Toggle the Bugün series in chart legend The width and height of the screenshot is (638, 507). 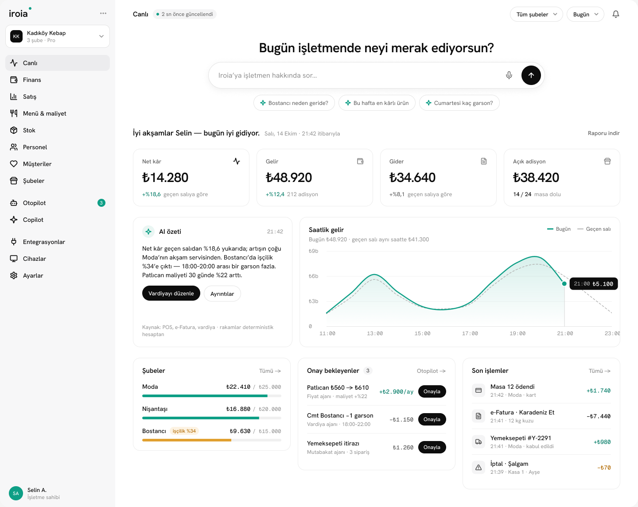559,229
